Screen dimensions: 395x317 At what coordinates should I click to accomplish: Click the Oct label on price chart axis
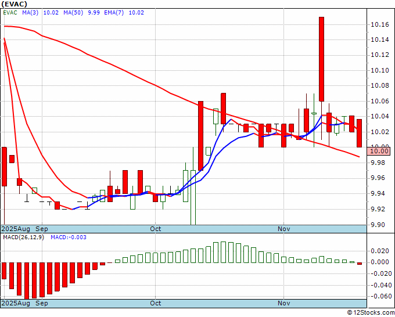pos(156,229)
